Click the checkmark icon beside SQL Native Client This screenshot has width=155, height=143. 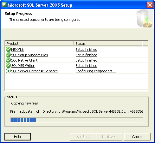[8, 60]
